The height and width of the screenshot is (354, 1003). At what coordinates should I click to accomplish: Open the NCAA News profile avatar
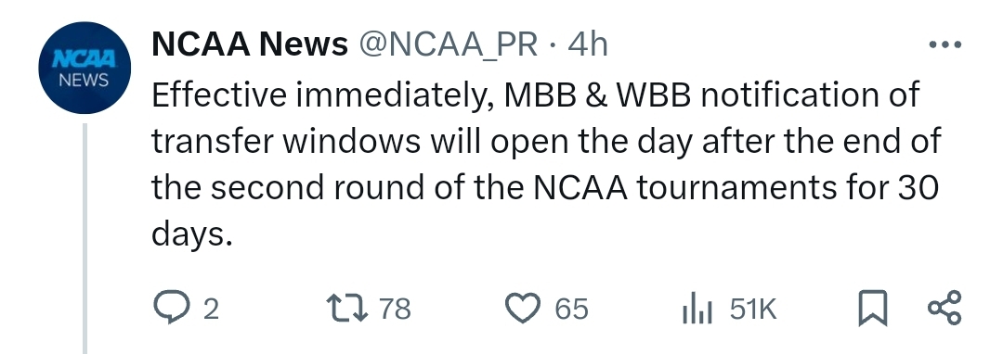(85, 68)
